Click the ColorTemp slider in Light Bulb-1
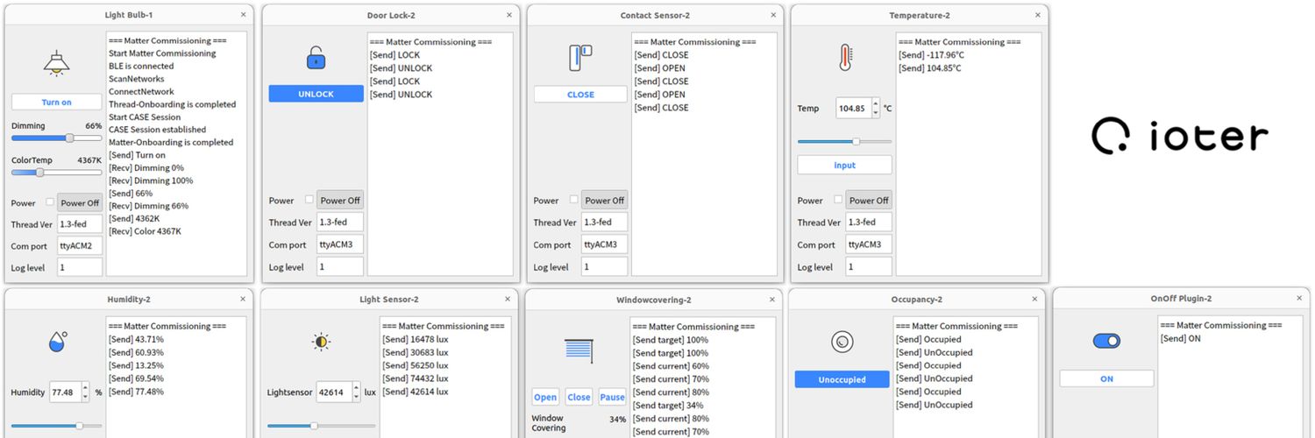 (x=56, y=172)
